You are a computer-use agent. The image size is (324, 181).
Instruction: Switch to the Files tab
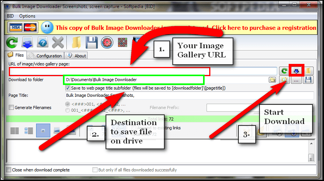[x=16, y=55]
